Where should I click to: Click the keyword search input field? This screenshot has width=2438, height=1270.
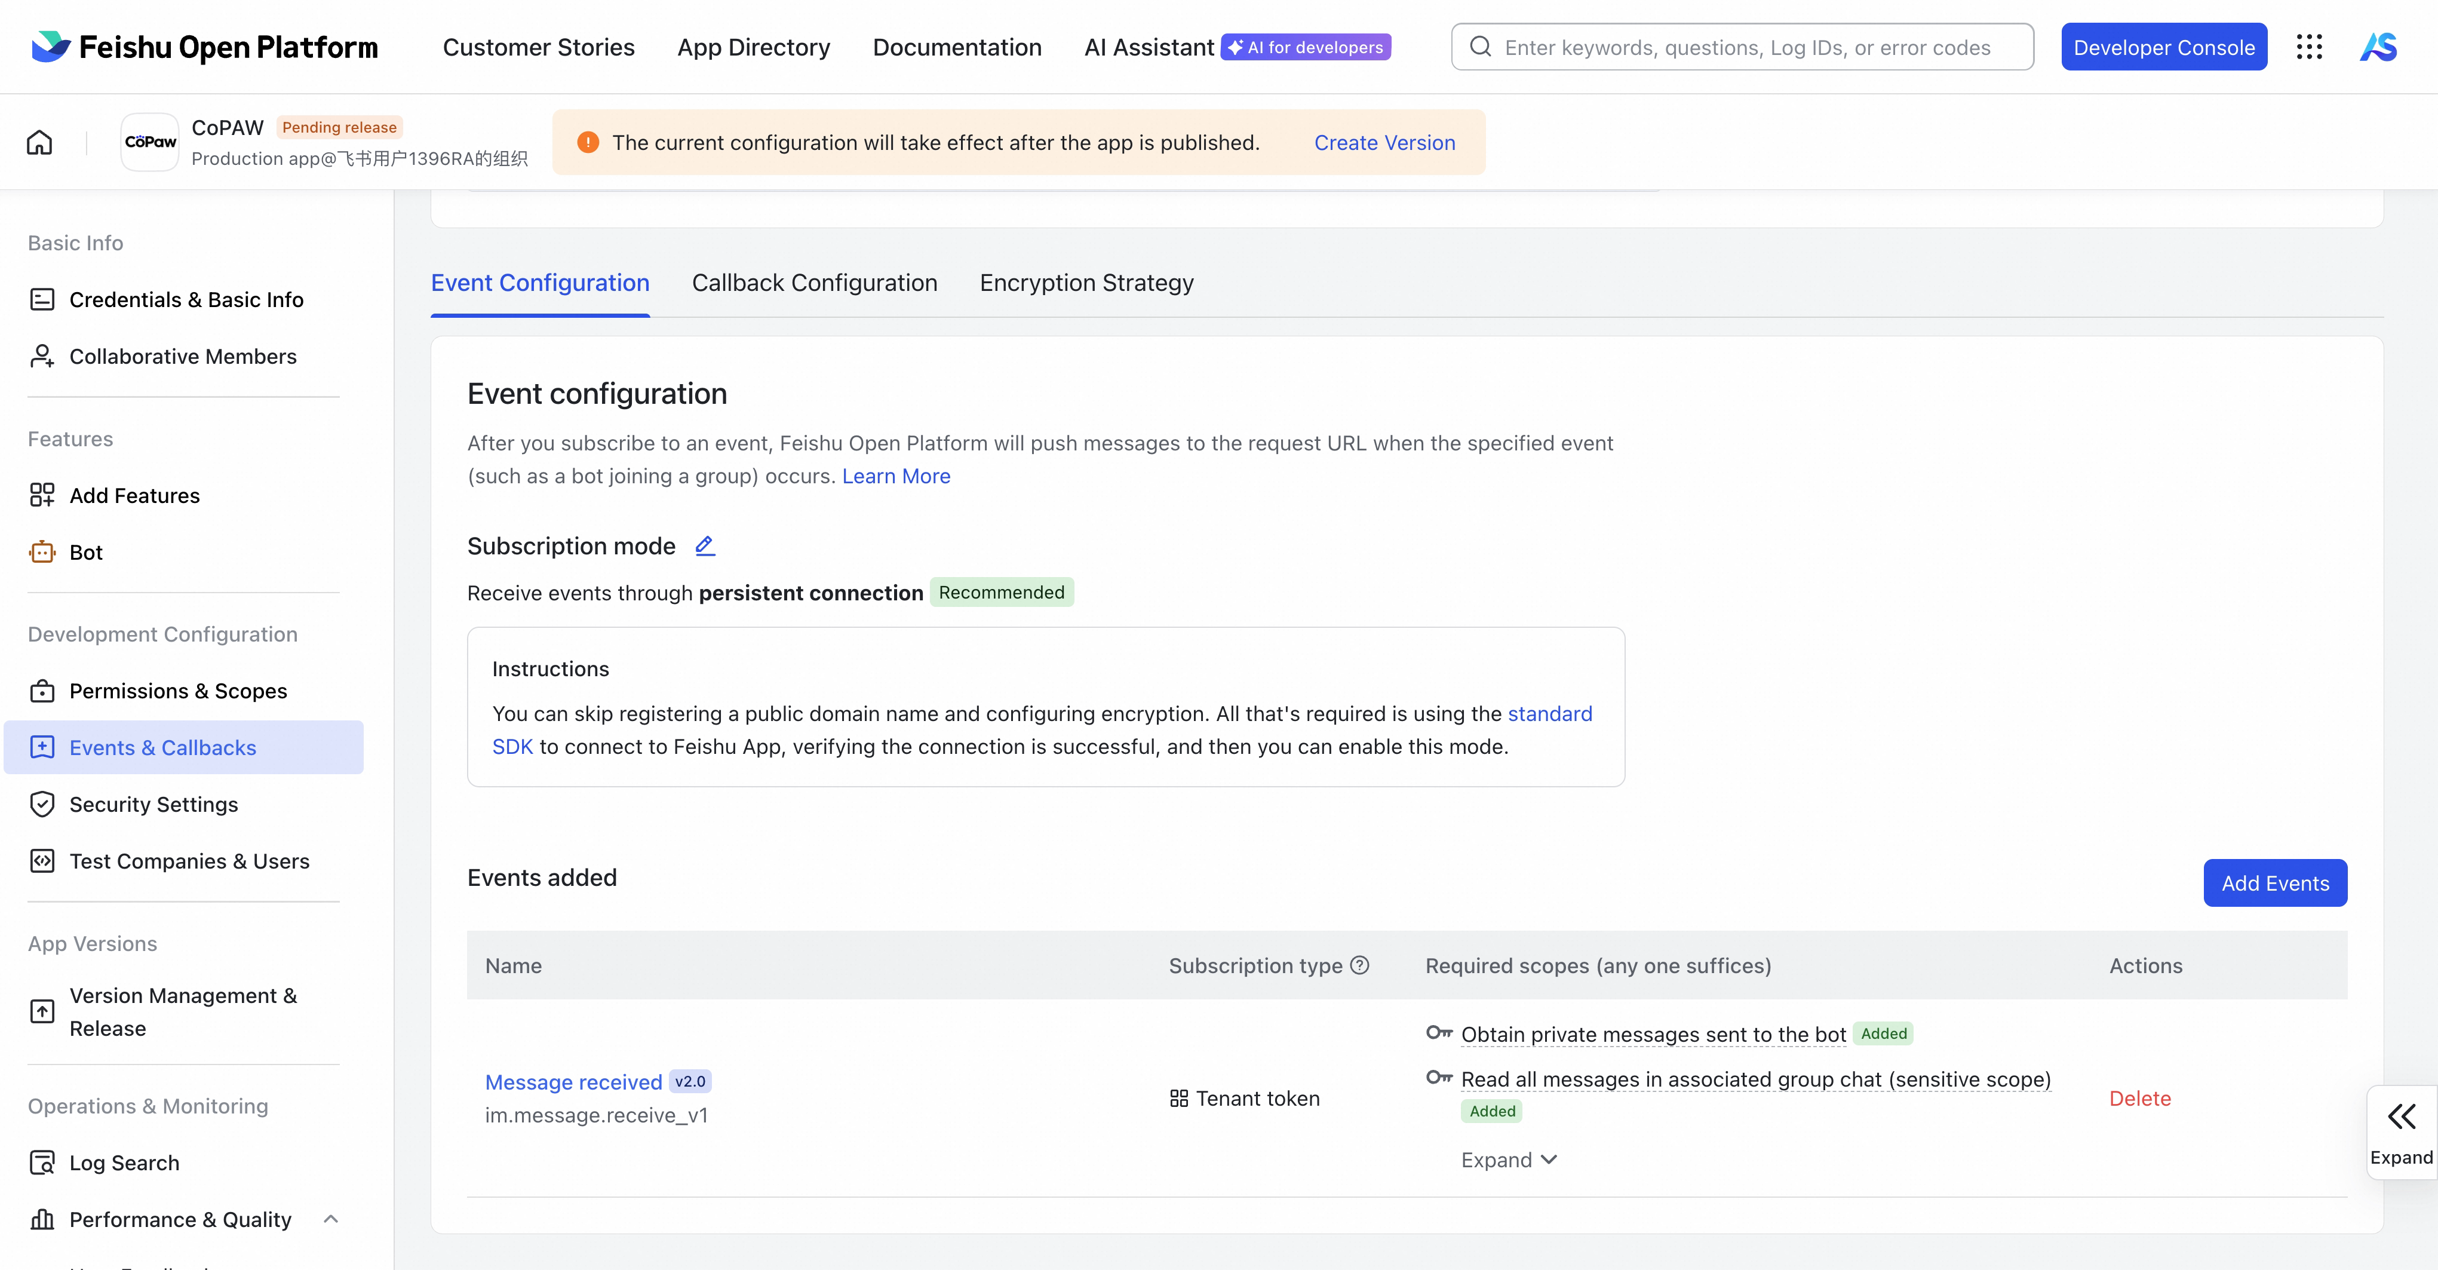point(1746,47)
